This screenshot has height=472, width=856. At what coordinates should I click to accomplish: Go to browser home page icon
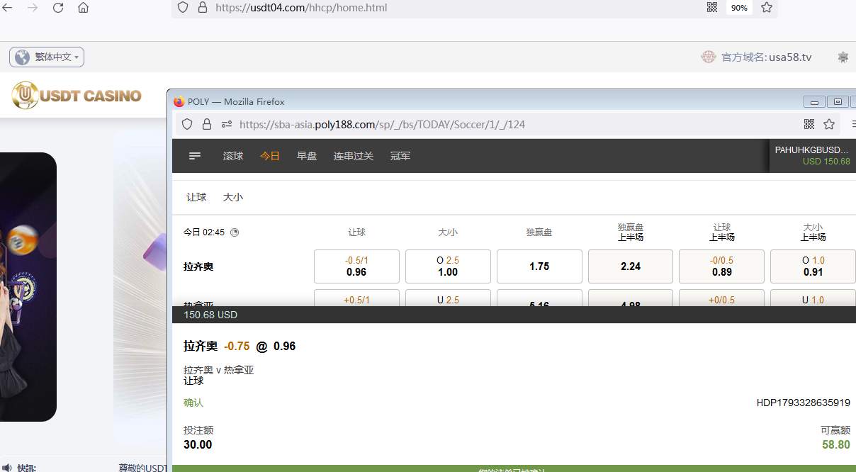click(x=84, y=8)
